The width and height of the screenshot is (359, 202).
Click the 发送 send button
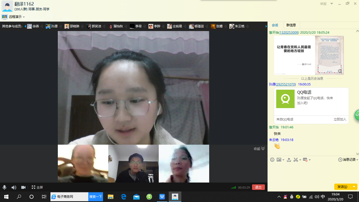pyautogui.click(x=342, y=186)
